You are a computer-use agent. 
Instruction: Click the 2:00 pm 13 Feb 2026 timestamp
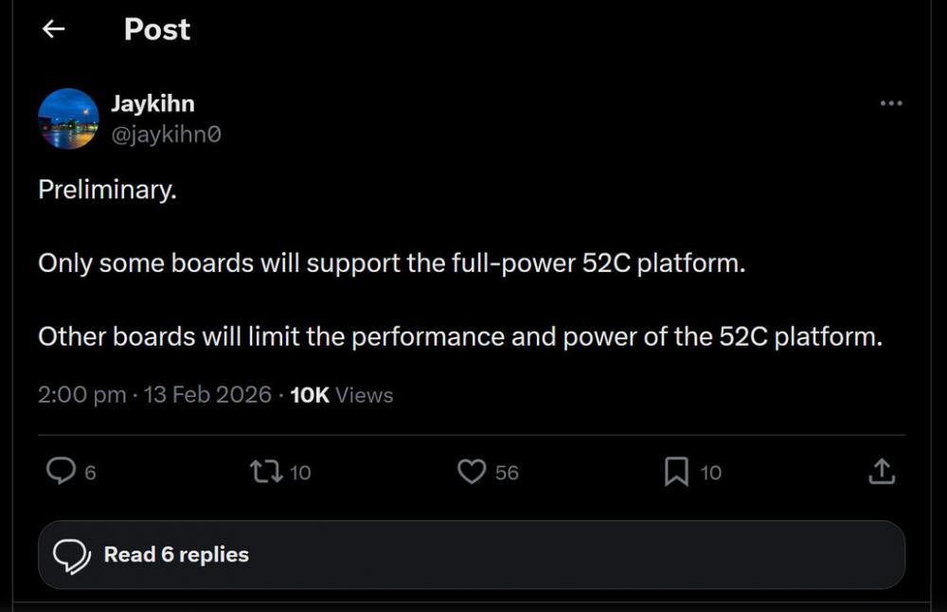[x=154, y=395]
